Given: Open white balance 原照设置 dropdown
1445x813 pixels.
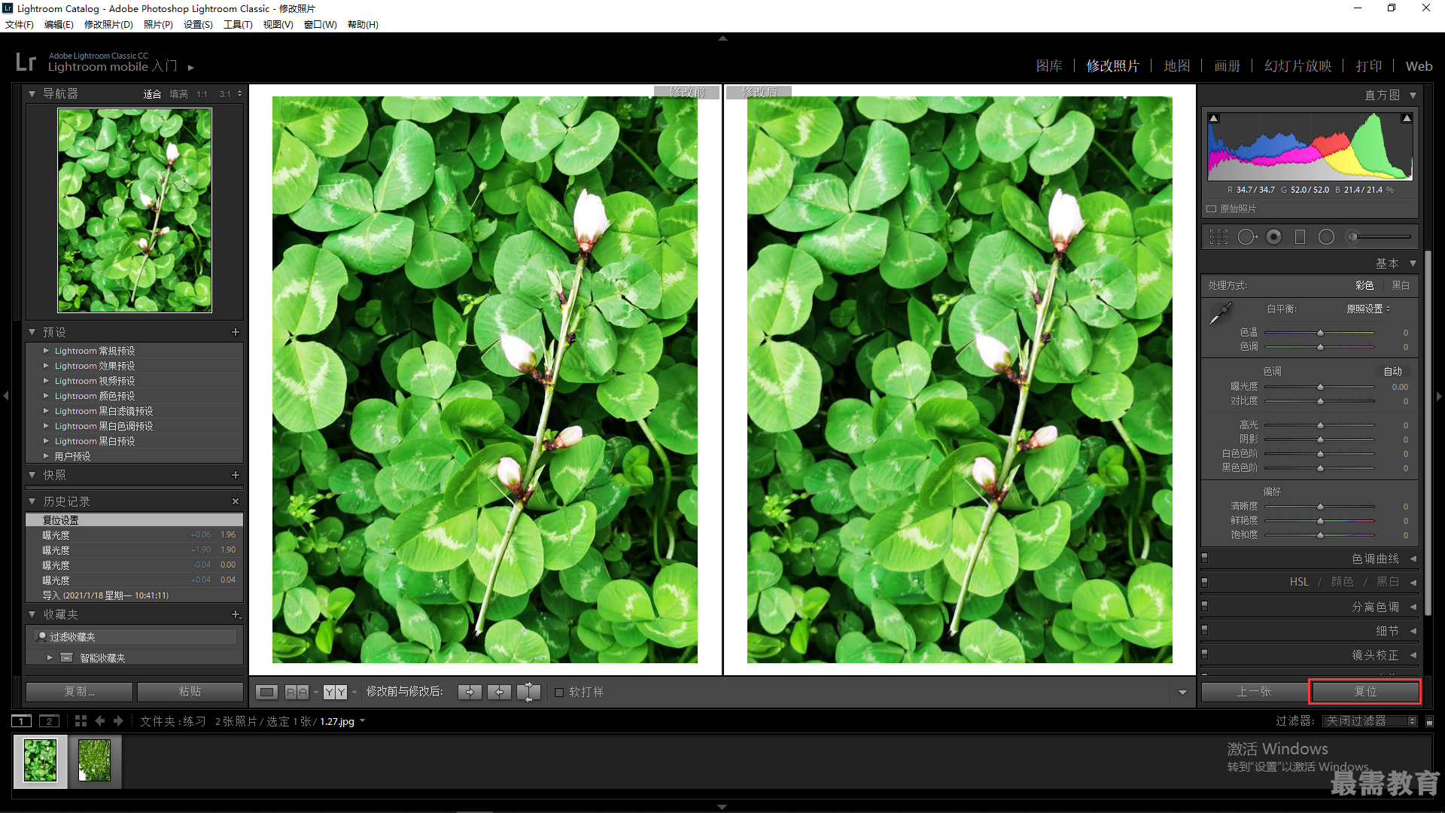Looking at the screenshot, I should tap(1369, 309).
